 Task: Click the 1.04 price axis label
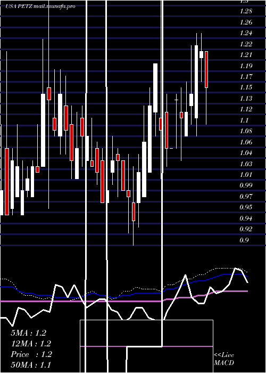(x=246, y=153)
